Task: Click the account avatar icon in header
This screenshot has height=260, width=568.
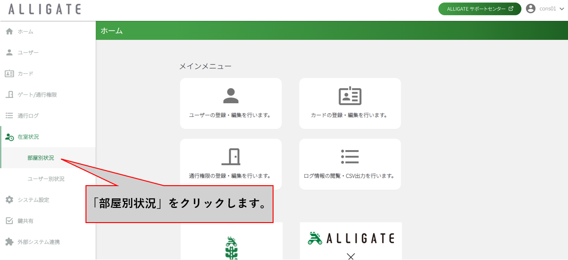Action: pos(530,9)
